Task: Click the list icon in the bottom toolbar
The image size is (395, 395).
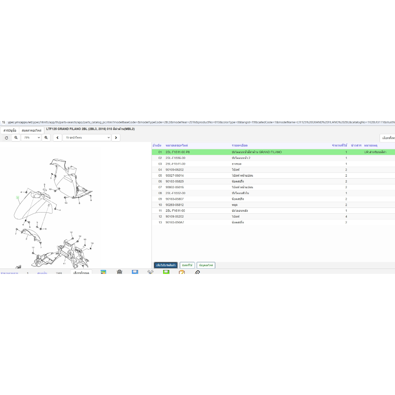Action: tap(103, 272)
